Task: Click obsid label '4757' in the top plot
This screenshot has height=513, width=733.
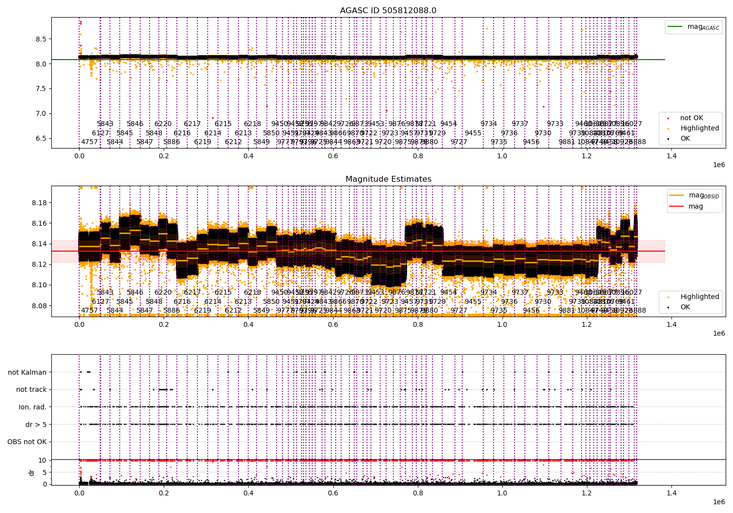Action: pos(89,142)
